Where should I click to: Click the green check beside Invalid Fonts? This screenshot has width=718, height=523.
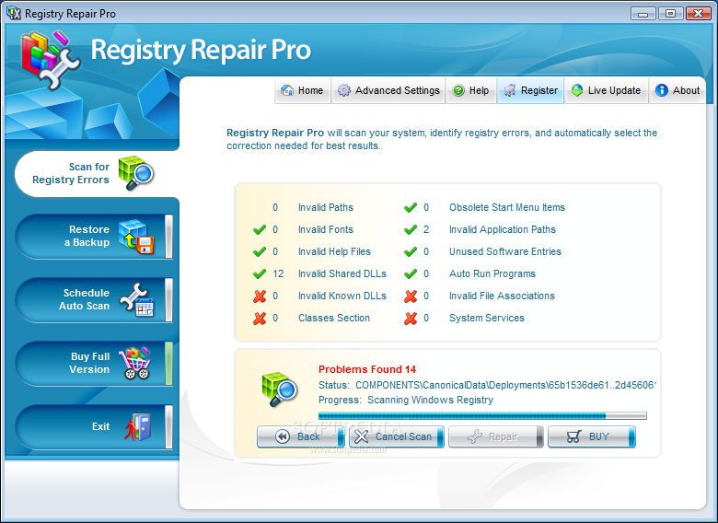click(x=260, y=229)
